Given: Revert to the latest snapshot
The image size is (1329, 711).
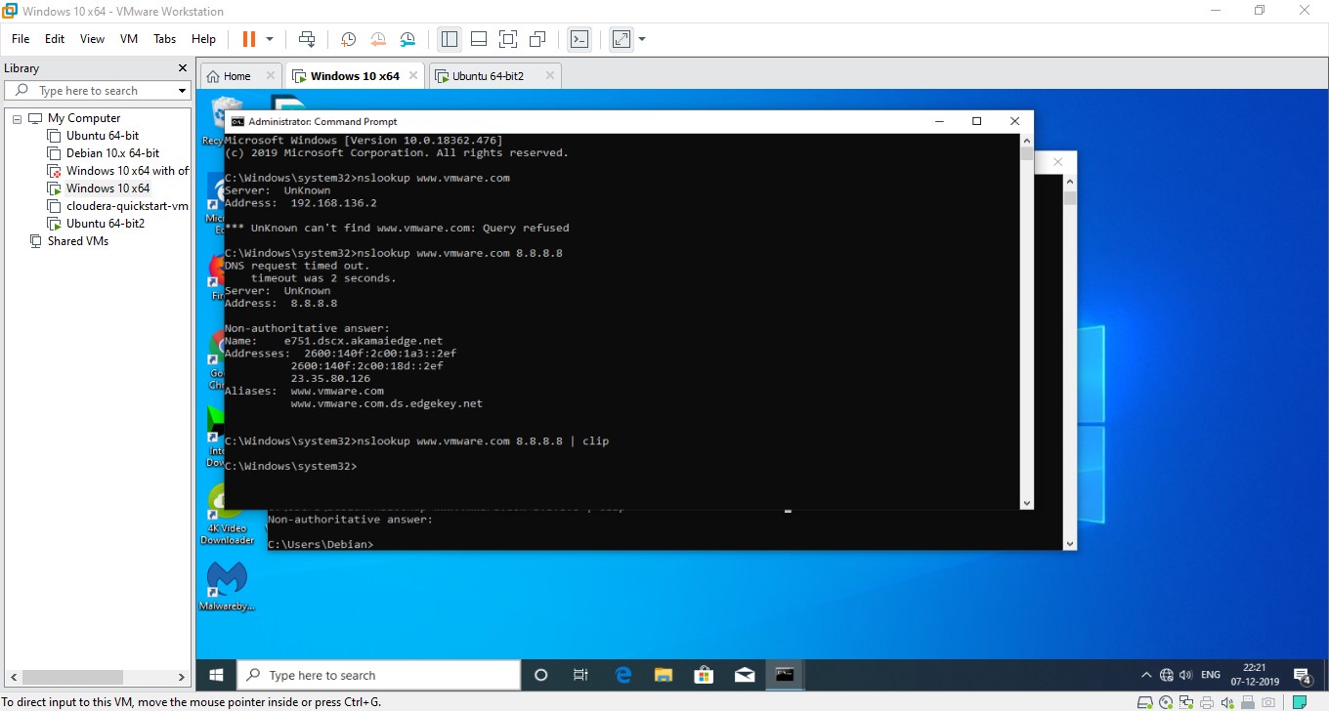Looking at the screenshot, I should click(x=379, y=39).
